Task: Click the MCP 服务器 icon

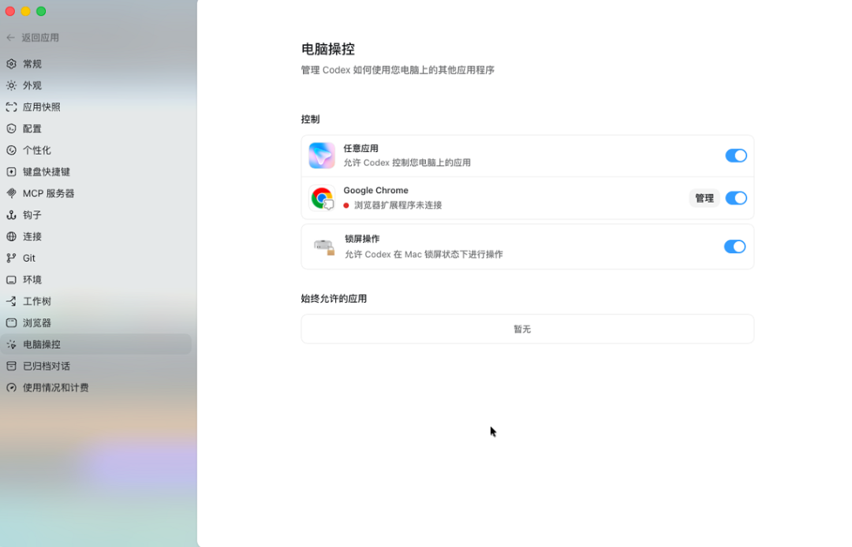Action: [x=11, y=193]
